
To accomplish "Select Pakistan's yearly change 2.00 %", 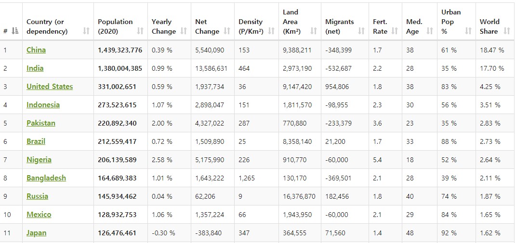I will (162, 123).
